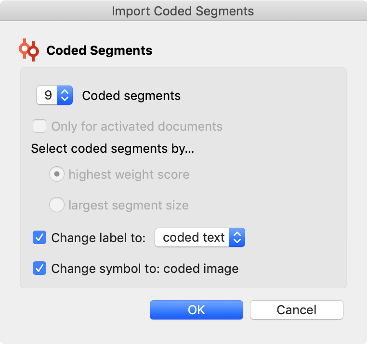Open the coded segments count stepper arrows
Image resolution: width=367 pixels, height=344 pixels.
click(65, 95)
